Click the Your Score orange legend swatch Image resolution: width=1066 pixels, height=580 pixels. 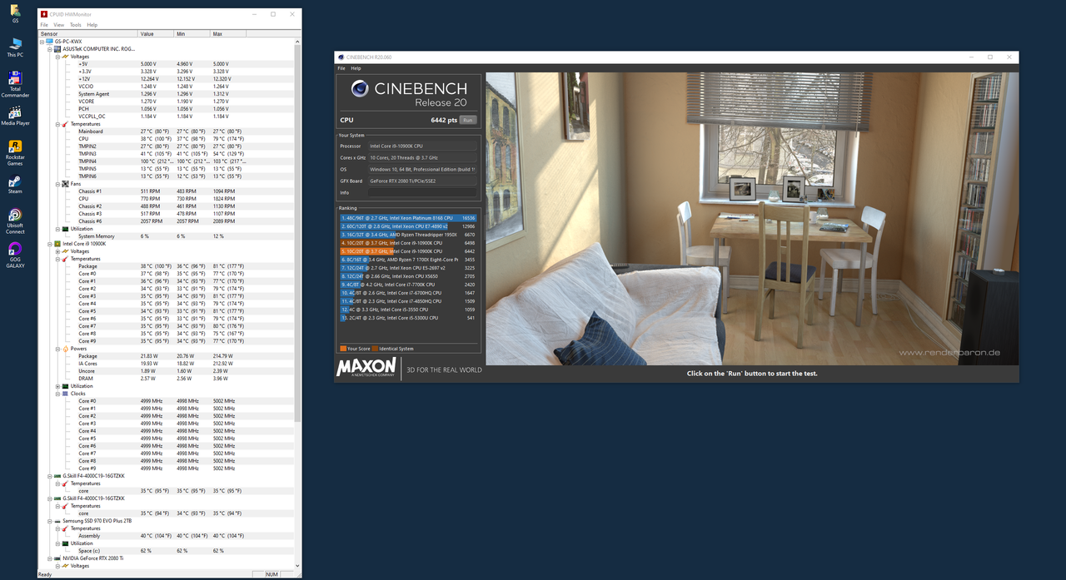coord(343,349)
